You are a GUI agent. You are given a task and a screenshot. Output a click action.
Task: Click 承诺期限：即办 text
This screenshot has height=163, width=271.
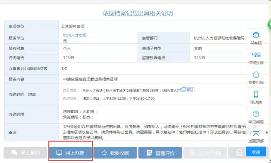(78, 117)
